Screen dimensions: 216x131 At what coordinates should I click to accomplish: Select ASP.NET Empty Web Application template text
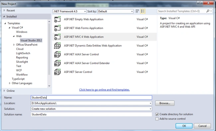click(84, 19)
